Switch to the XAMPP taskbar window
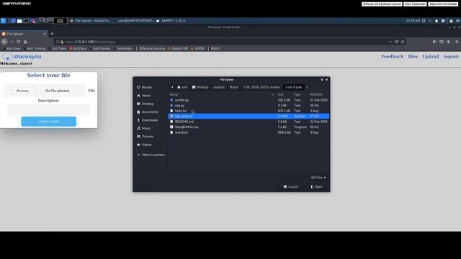This screenshot has width=461, height=259. (x=171, y=21)
